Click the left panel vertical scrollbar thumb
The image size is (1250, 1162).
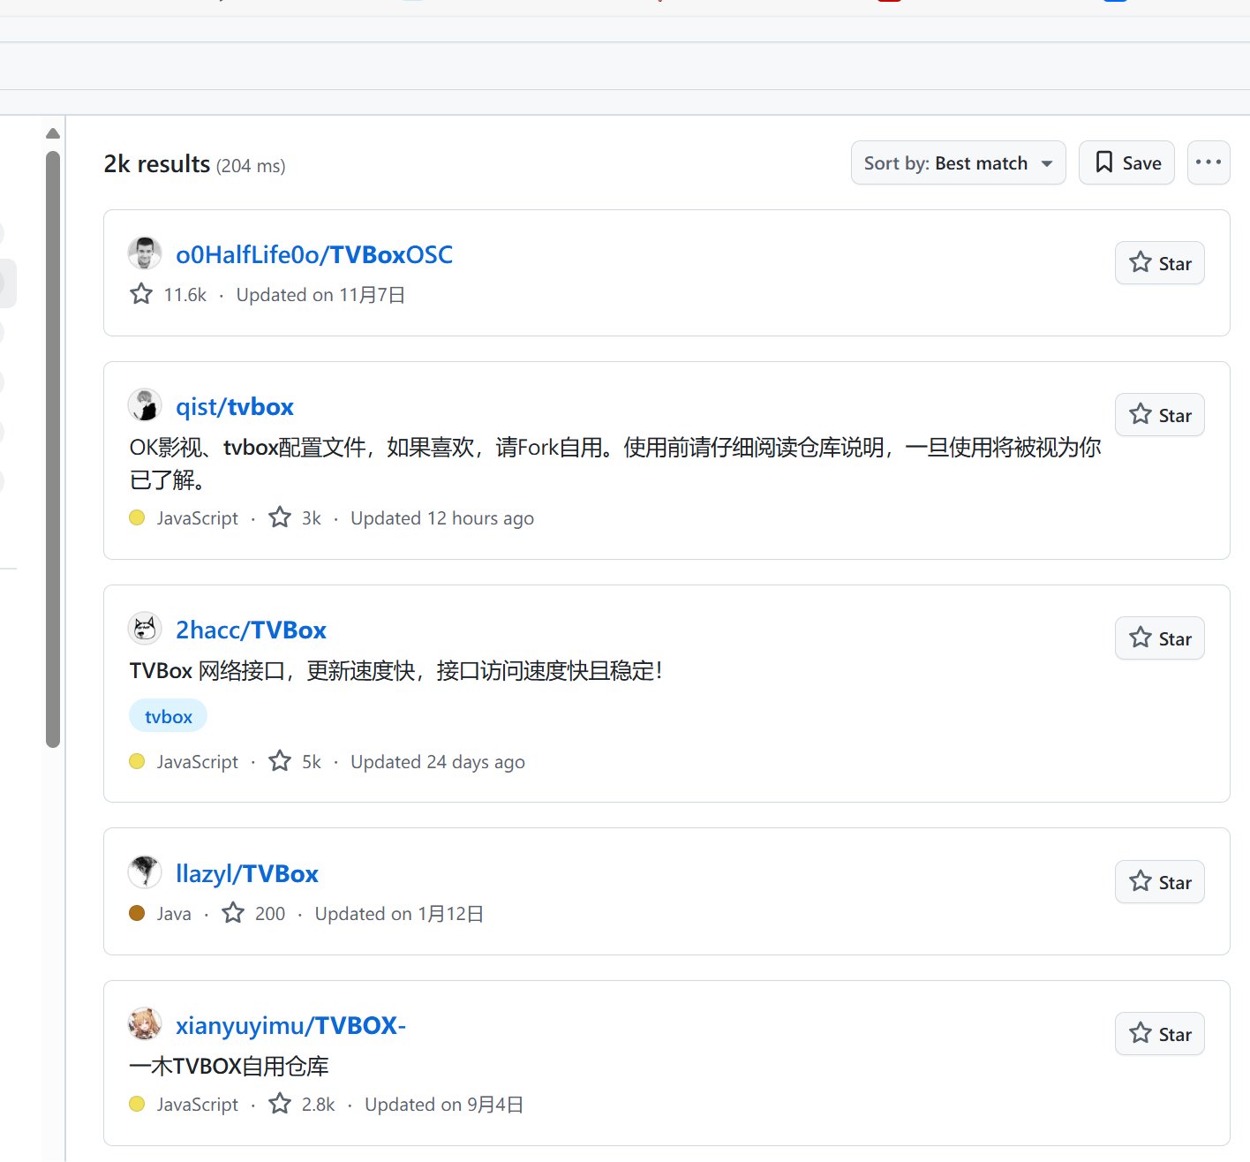point(53,449)
